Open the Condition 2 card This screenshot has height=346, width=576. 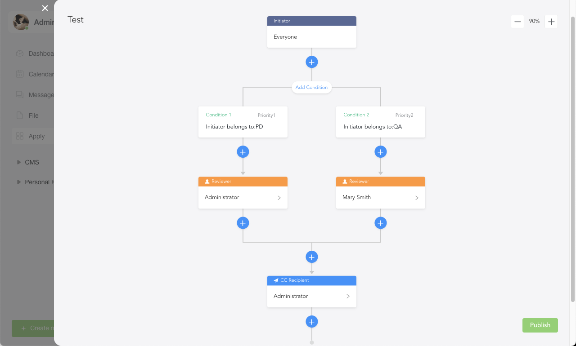[381, 122]
